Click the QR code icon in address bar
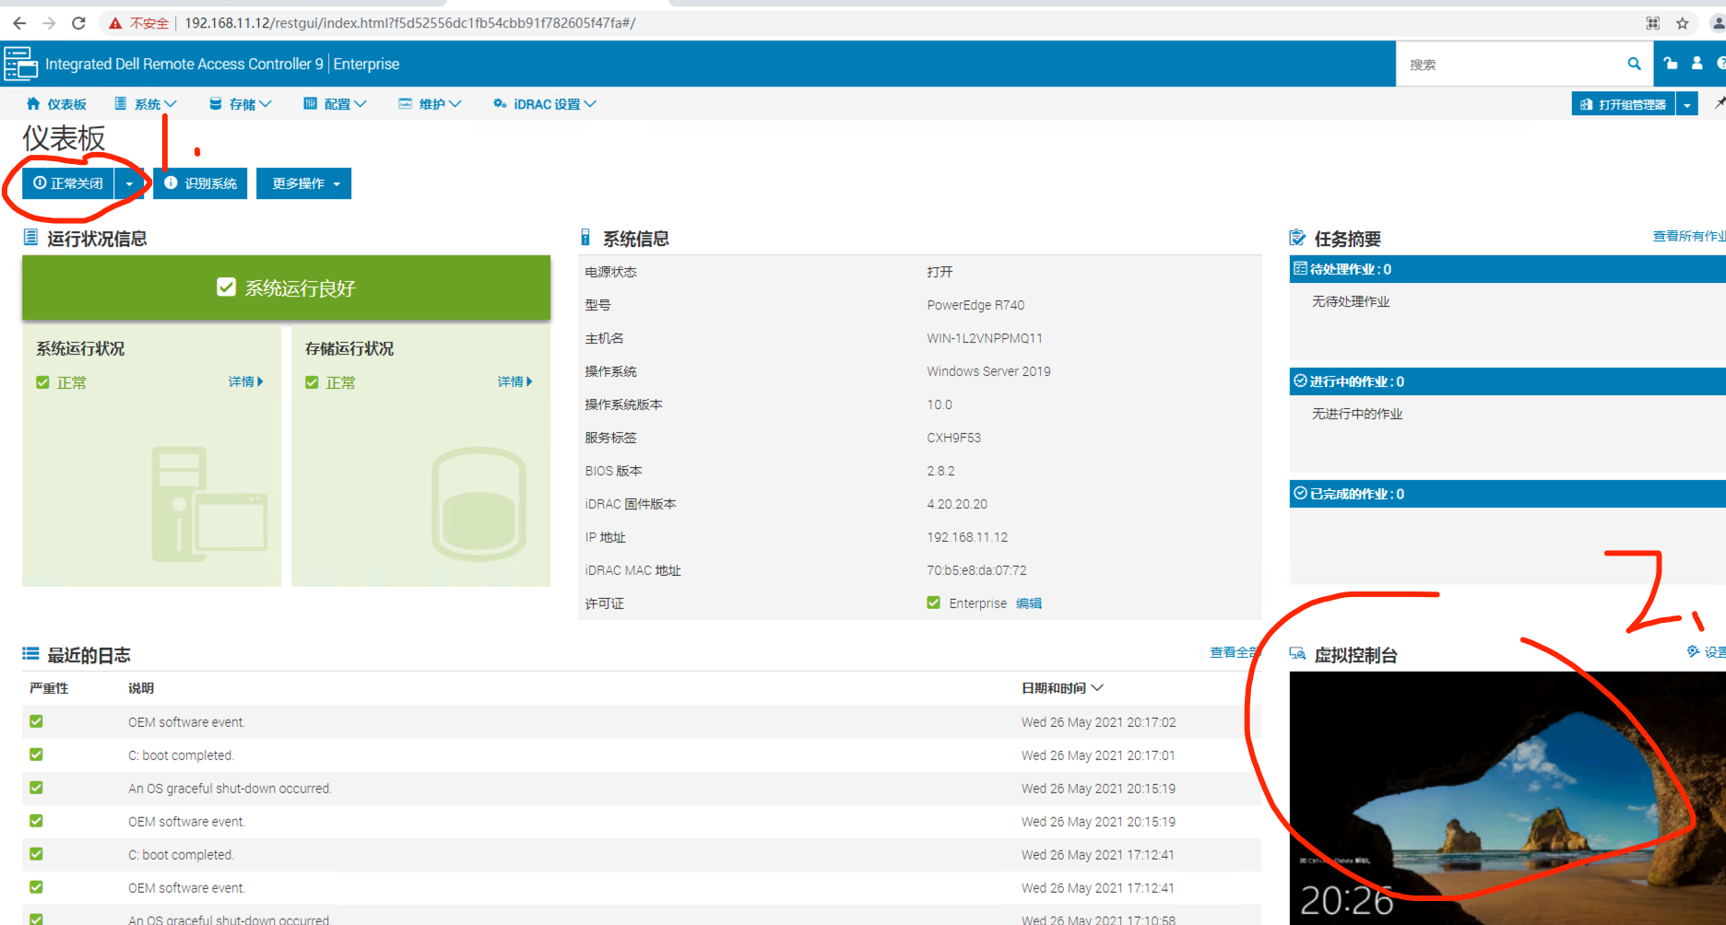The image size is (1726, 925). click(x=1653, y=23)
